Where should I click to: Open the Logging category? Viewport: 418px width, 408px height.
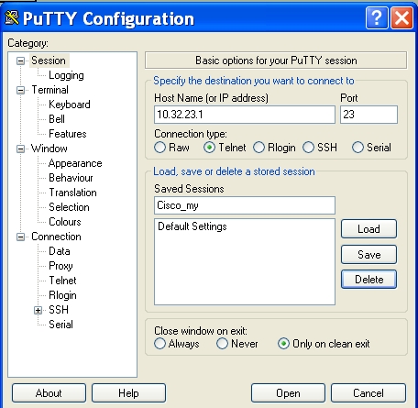(66, 75)
